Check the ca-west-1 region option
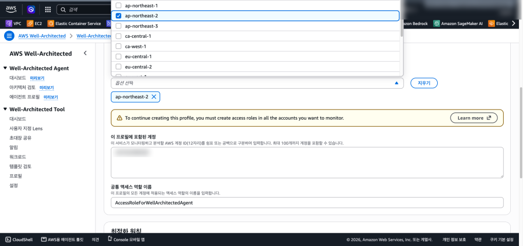 click(x=118, y=46)
